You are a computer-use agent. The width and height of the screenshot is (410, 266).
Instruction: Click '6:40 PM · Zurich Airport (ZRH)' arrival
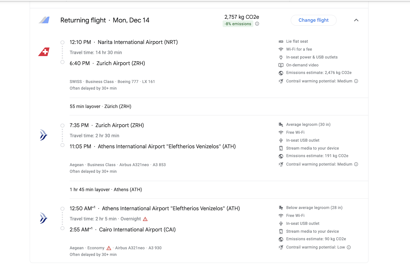[107, 63]
